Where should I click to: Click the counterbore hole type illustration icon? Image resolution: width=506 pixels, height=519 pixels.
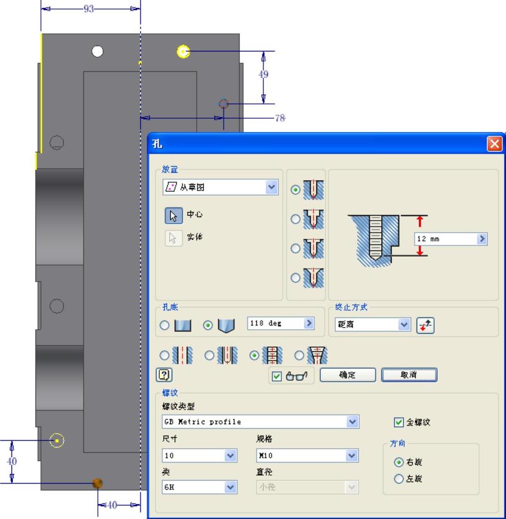pos(313,219)
